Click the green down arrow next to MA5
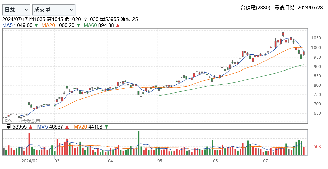 [x=36, y=25]
